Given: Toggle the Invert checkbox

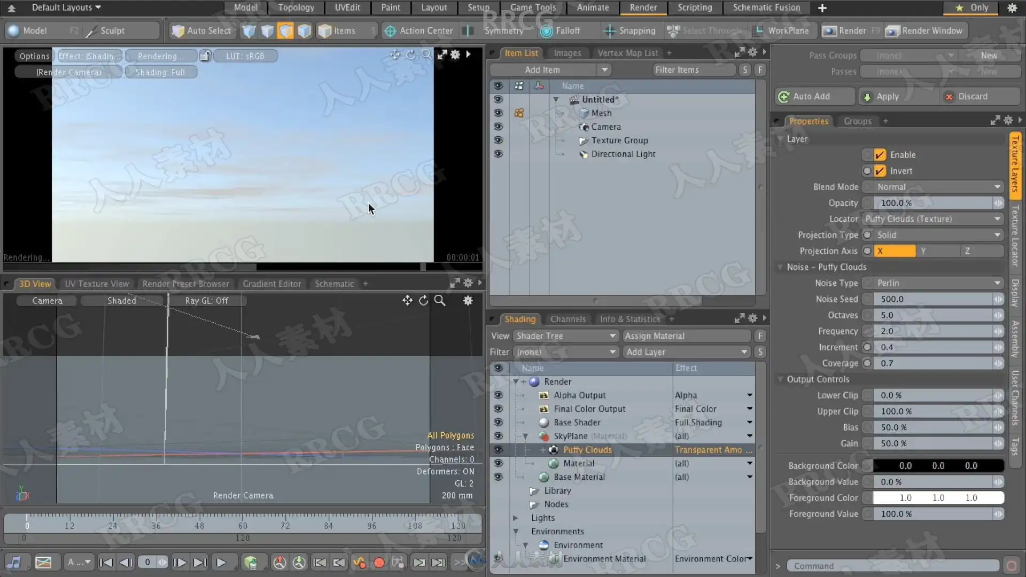Looking at the screenshot, I should click(x=880, y=171).
